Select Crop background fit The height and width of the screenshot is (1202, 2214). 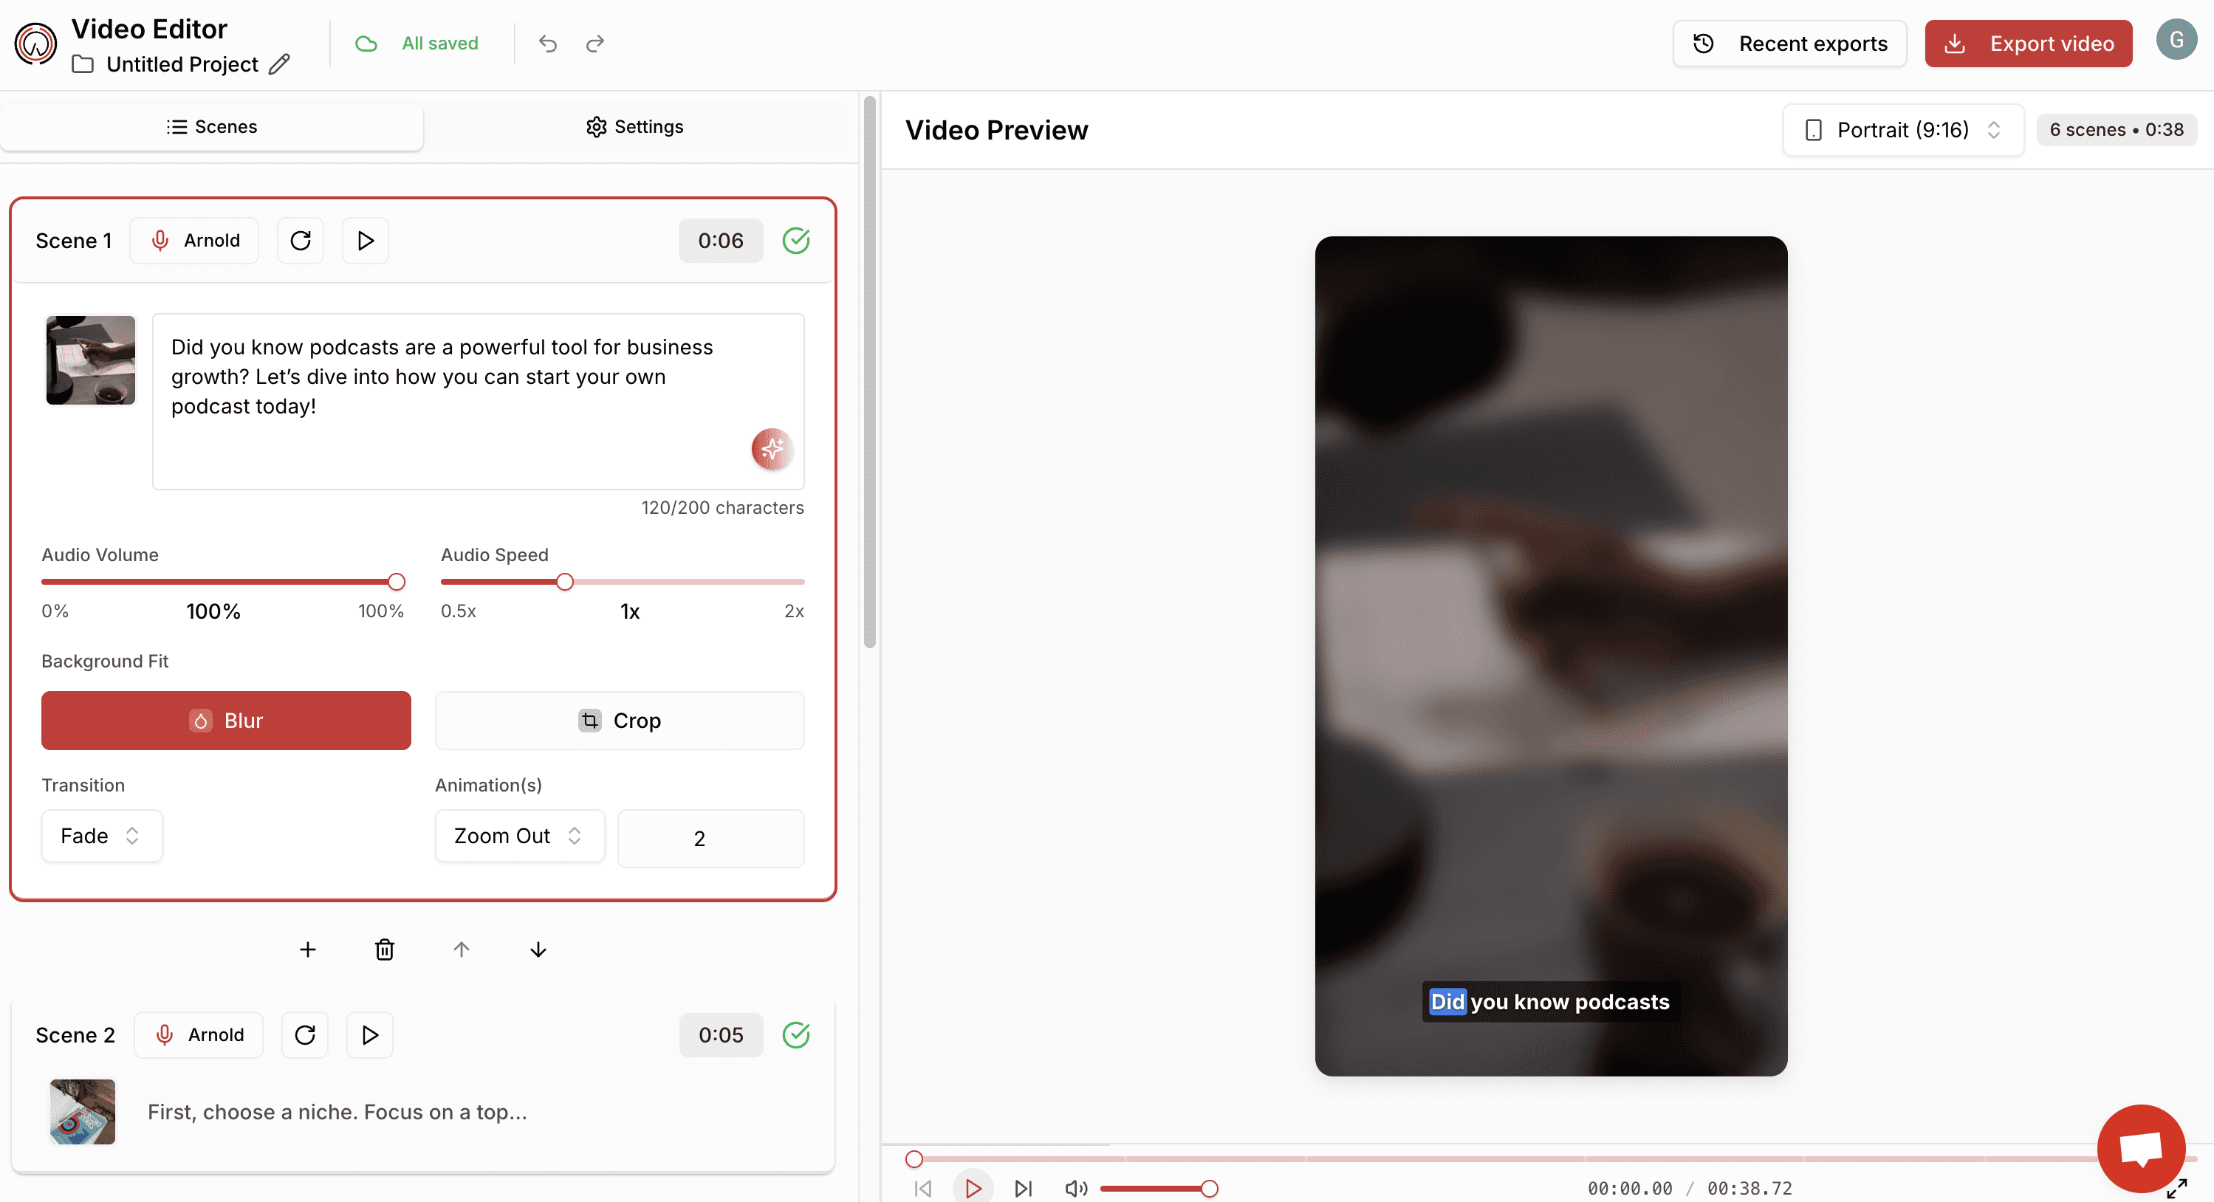tap(620, 720)
